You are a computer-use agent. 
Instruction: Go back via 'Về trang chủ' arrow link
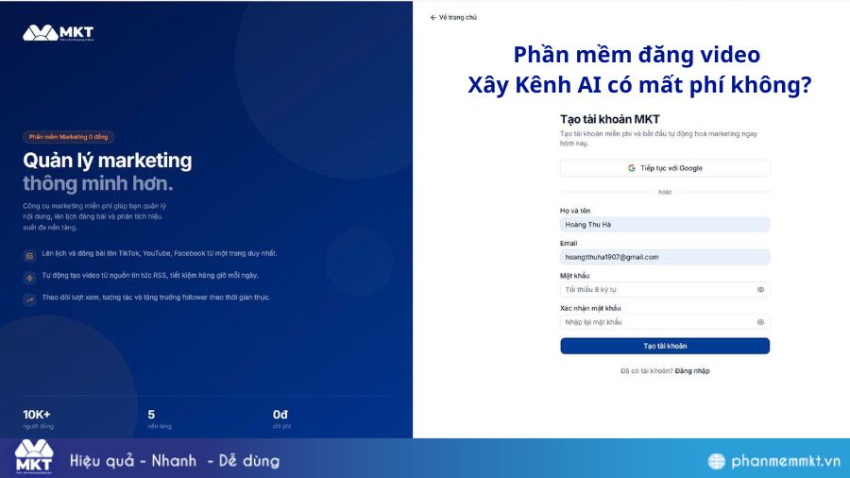[x=453, y=17]
